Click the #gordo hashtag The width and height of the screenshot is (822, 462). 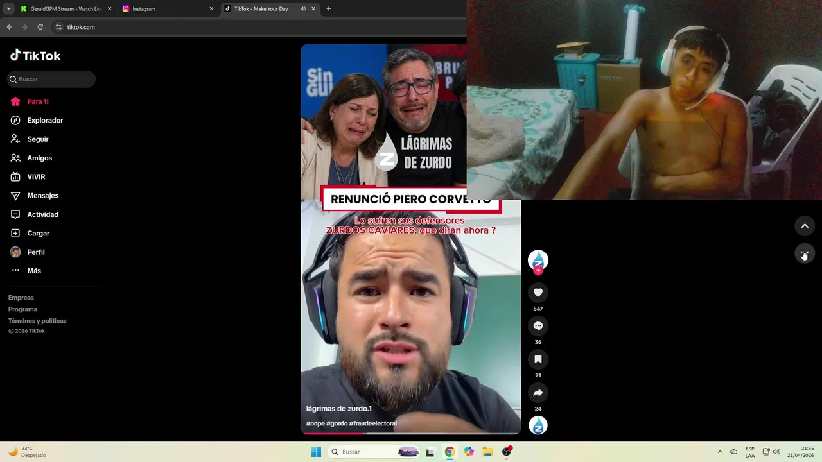pyautogui.click(x=337, y=424)
